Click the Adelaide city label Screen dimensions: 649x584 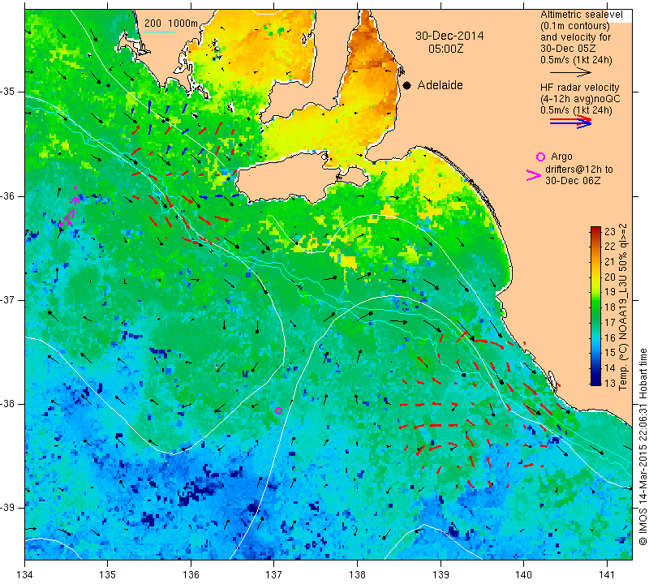click(x=440, y=85)
